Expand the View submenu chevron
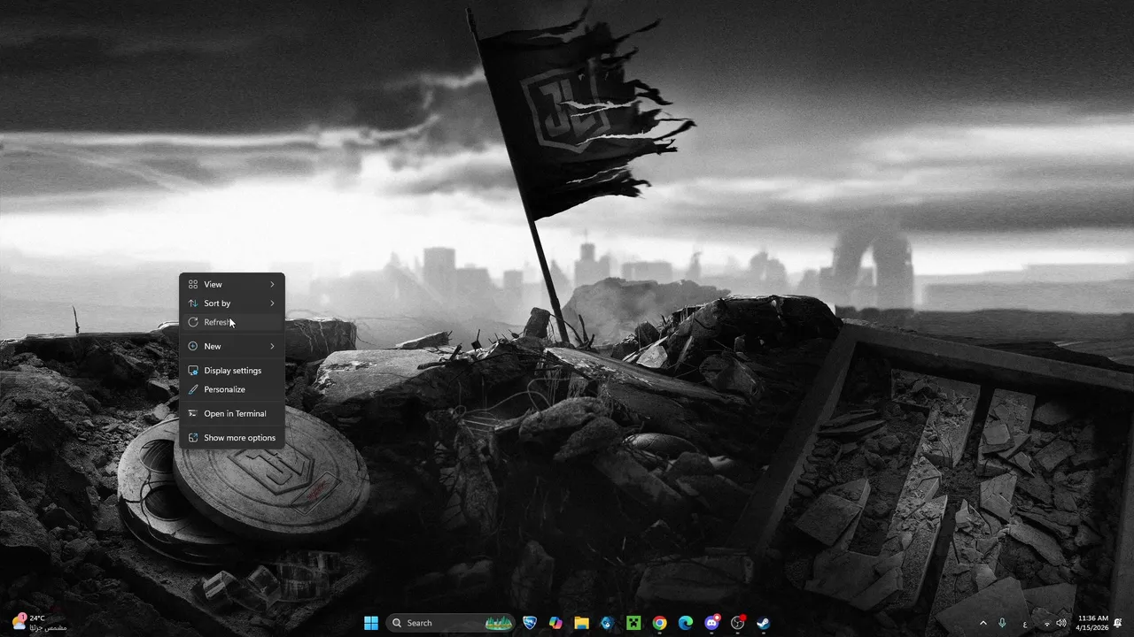The image size is (1134, 637). [272, 284]
